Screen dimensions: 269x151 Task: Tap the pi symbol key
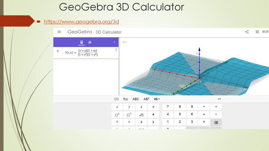click(153, 107)
